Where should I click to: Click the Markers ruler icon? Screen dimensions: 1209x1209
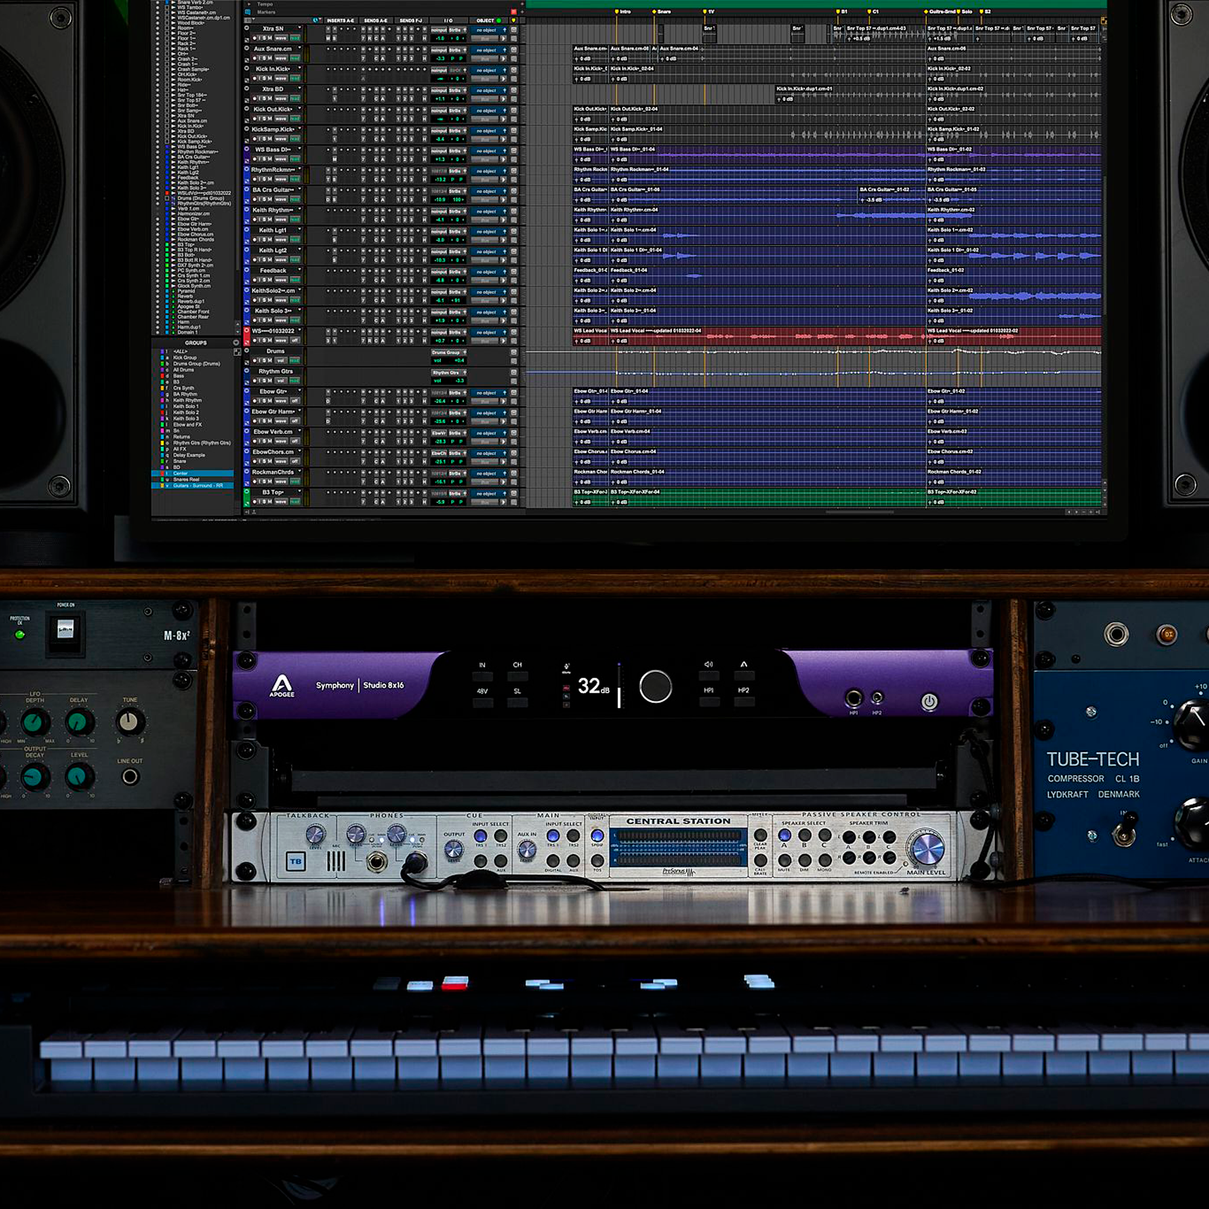248,12
